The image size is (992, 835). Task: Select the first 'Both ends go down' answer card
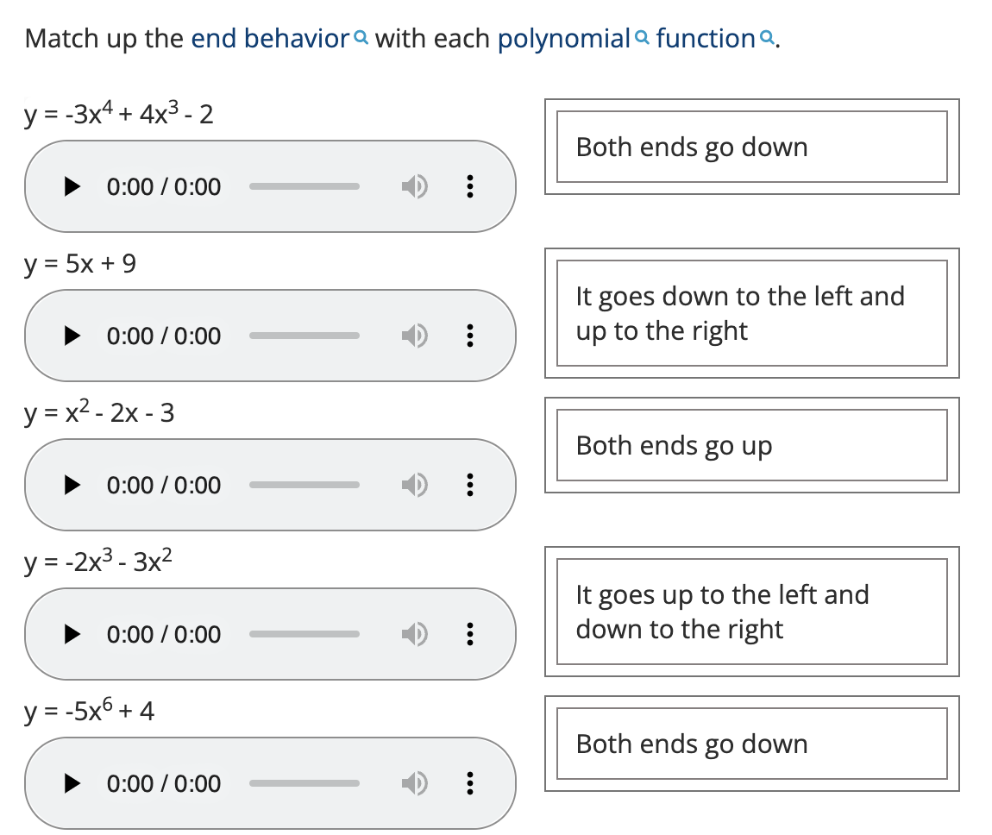point(751,147)
